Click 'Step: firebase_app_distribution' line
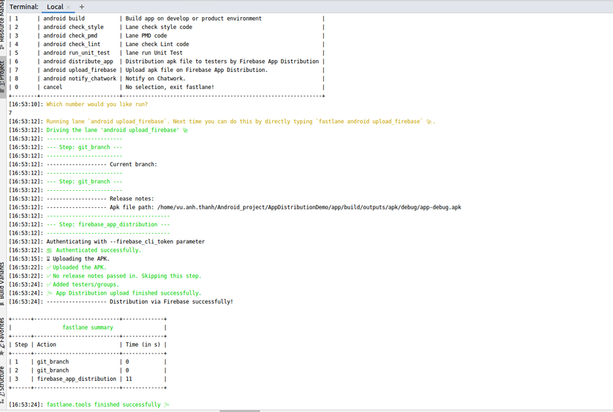The image size is (613, 412). [108, 224]
